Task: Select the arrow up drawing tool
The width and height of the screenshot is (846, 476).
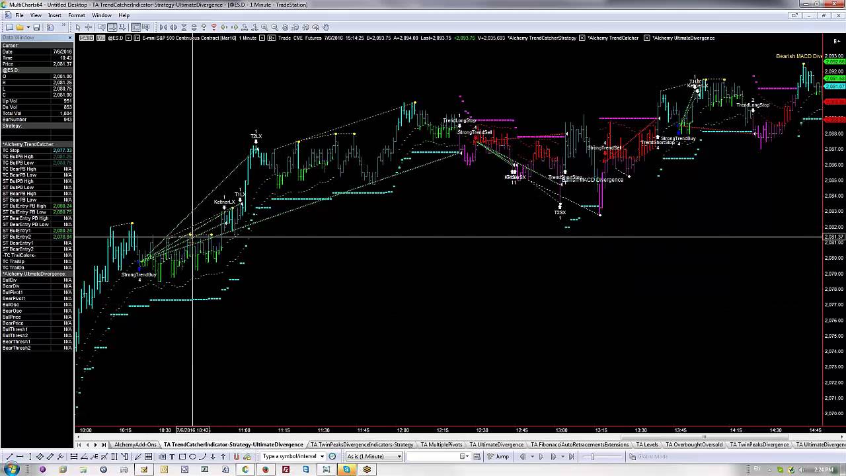Action: click(223, 456)
